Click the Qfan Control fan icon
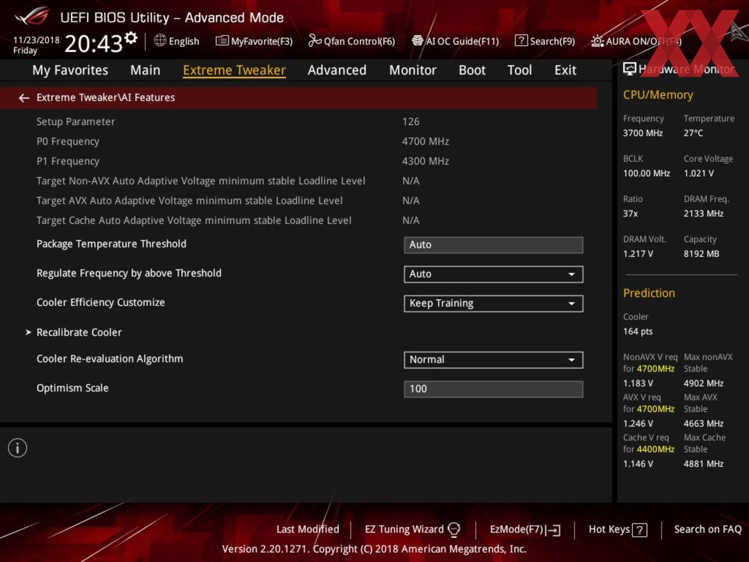This screenshot has width=749, height=562. 314,40
